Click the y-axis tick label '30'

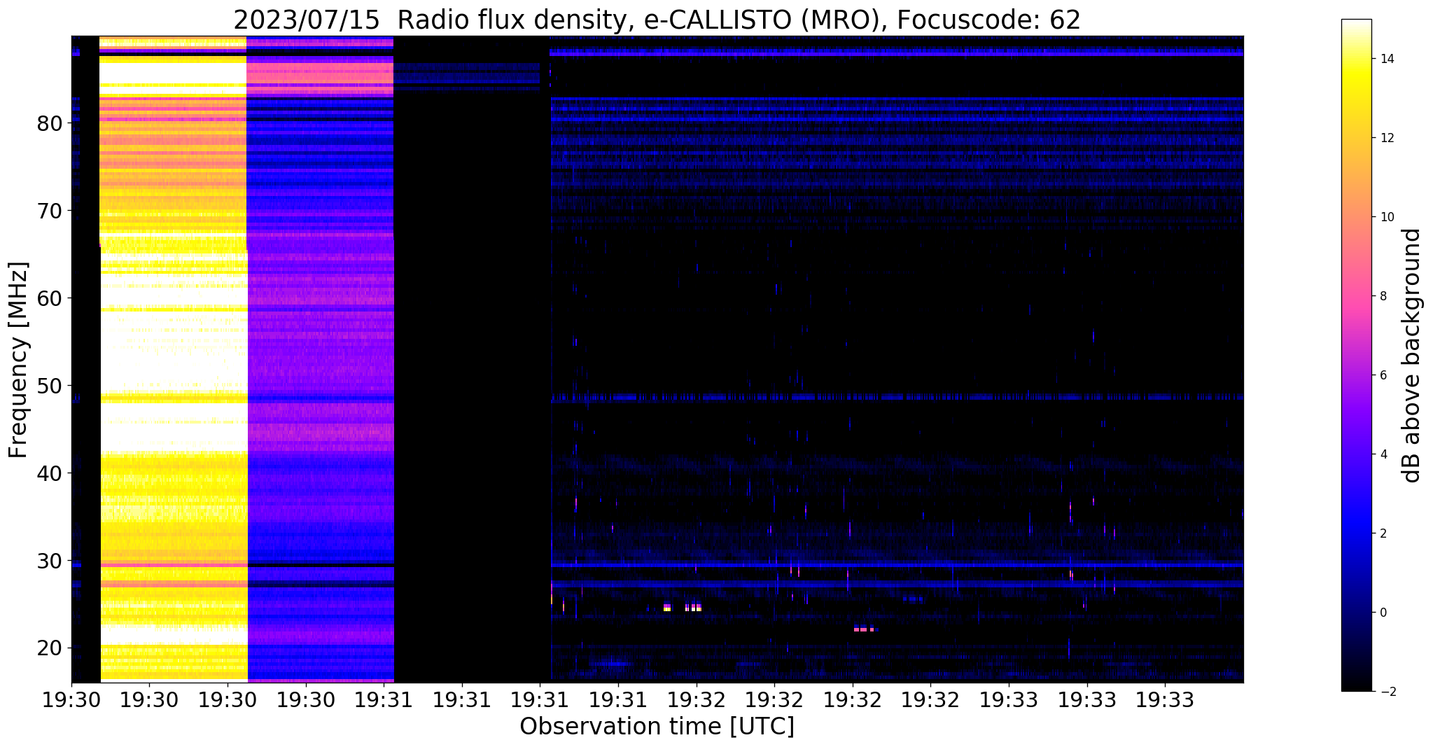[49, 561]
